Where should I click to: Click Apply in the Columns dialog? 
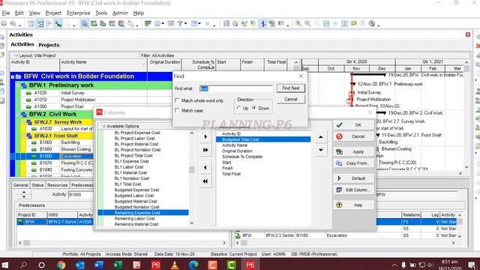coord(353,151)
